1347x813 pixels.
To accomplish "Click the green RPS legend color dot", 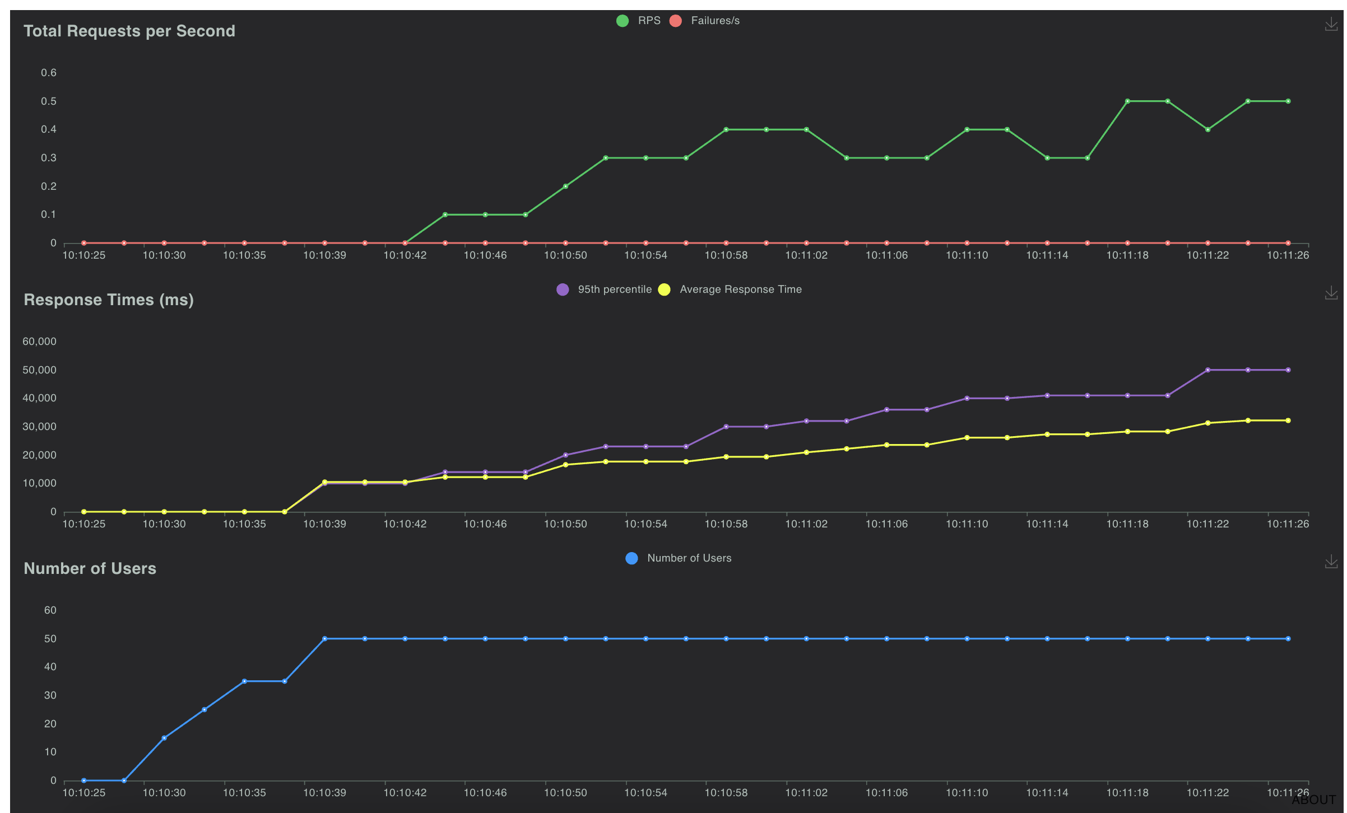I will click(622, 21).
